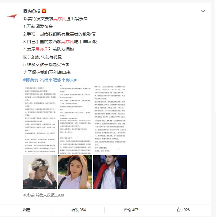The width and height of the screenshot is (216, 217).
Task: Like the post with thumbs-up icon
Action: tap(183, 210)
